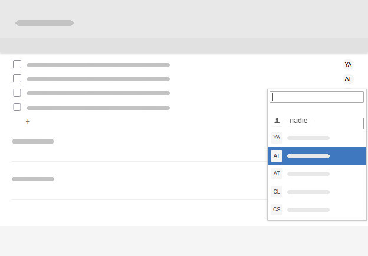Check the first checklist item checkbox

[x=17, y=64]
